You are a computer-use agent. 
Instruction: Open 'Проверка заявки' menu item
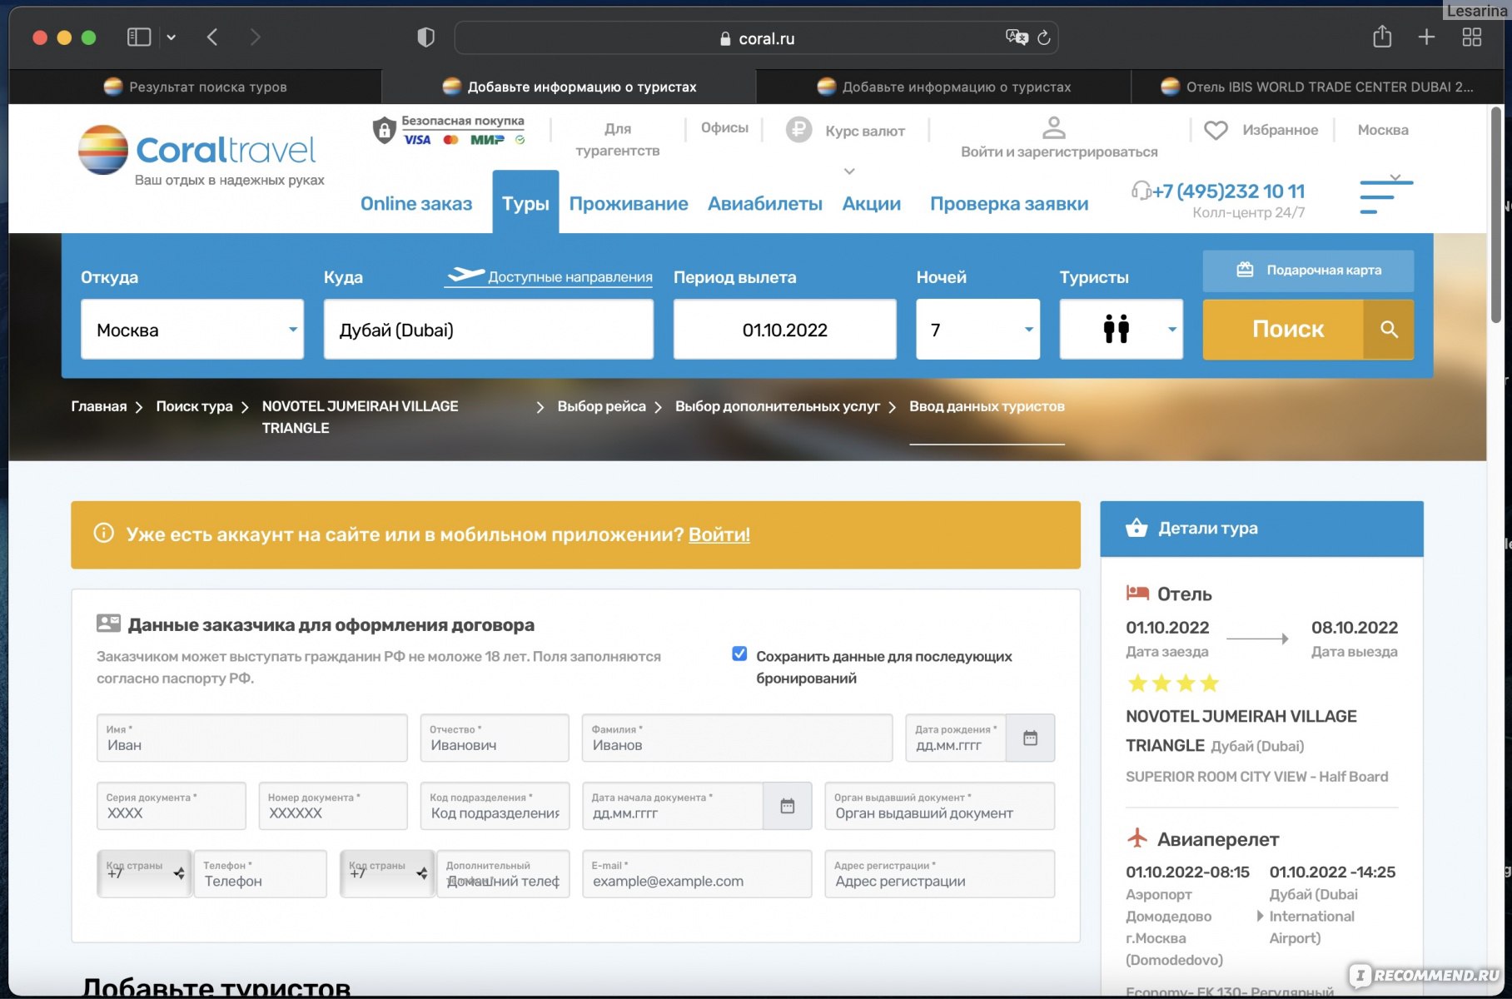click(1009, 204)
